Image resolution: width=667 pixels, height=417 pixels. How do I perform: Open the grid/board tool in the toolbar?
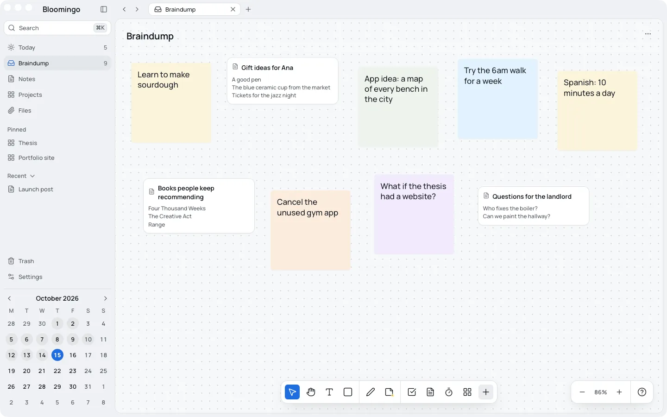coord(467,392)
